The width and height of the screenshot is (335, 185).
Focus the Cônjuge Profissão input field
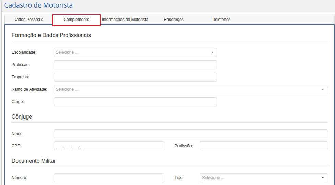(x=263, y=146)
